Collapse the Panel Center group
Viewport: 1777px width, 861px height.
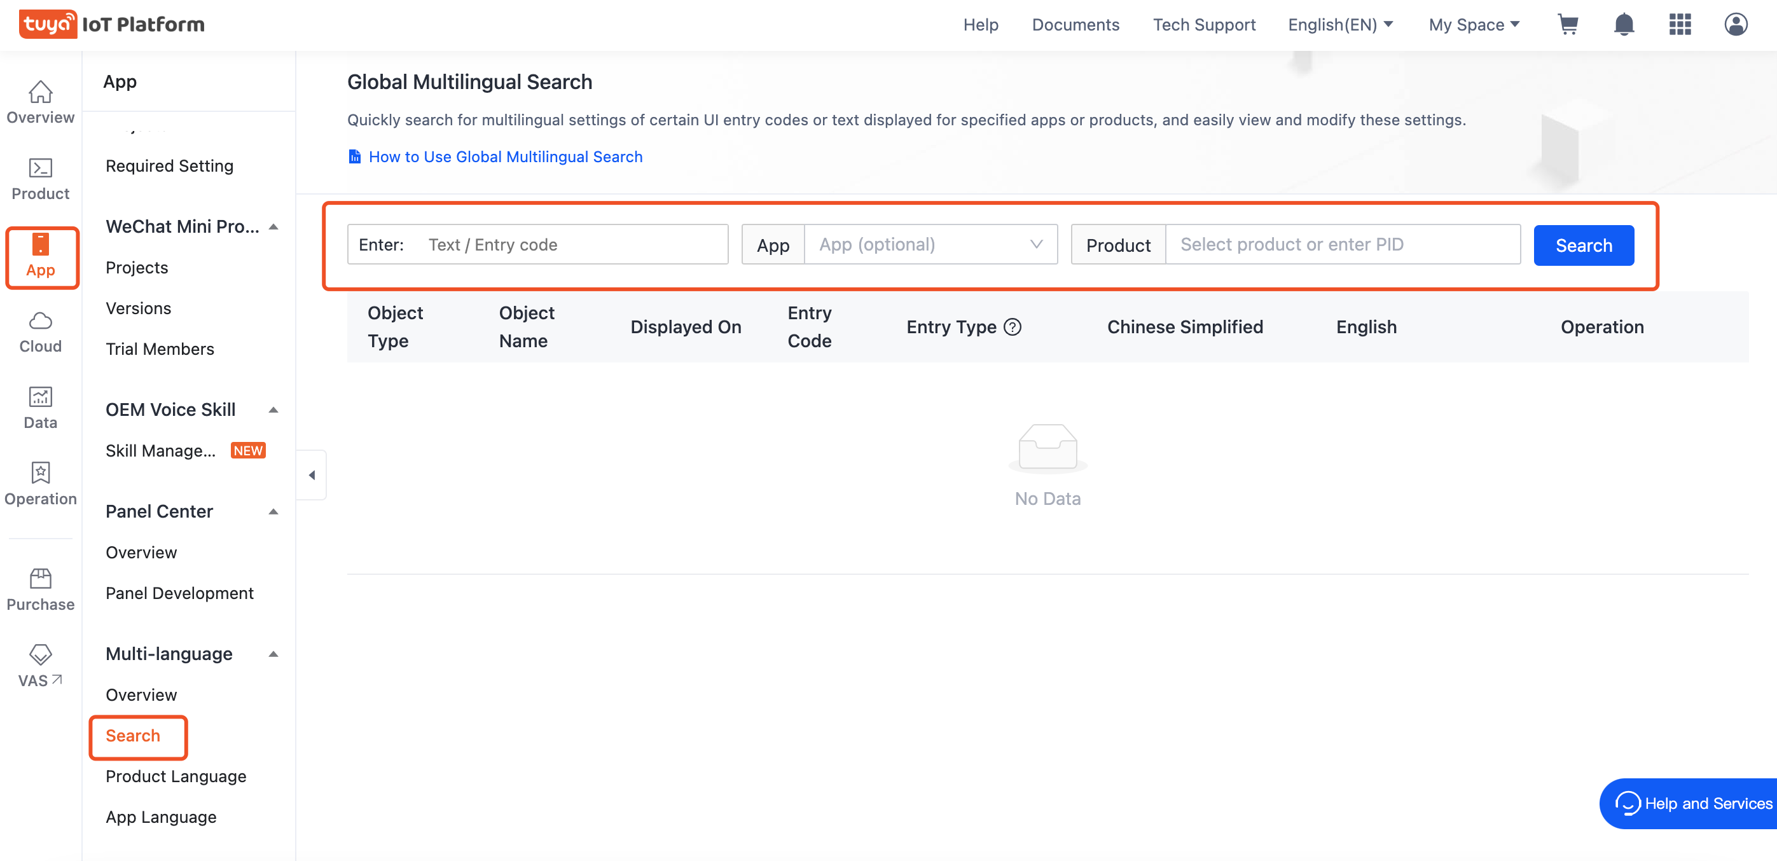point(273,511)
